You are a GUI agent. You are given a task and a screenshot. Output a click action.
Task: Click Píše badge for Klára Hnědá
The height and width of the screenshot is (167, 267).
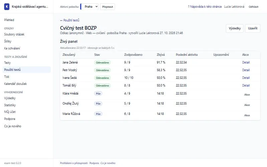pos(98,94)
